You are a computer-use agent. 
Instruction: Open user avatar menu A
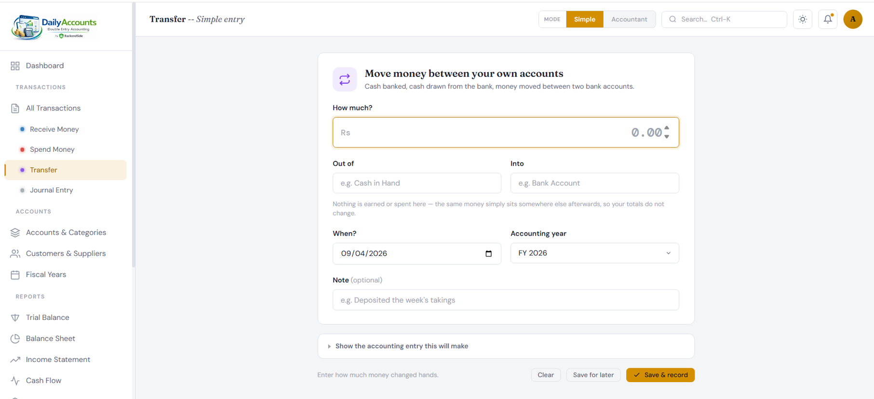coord(853,19)
